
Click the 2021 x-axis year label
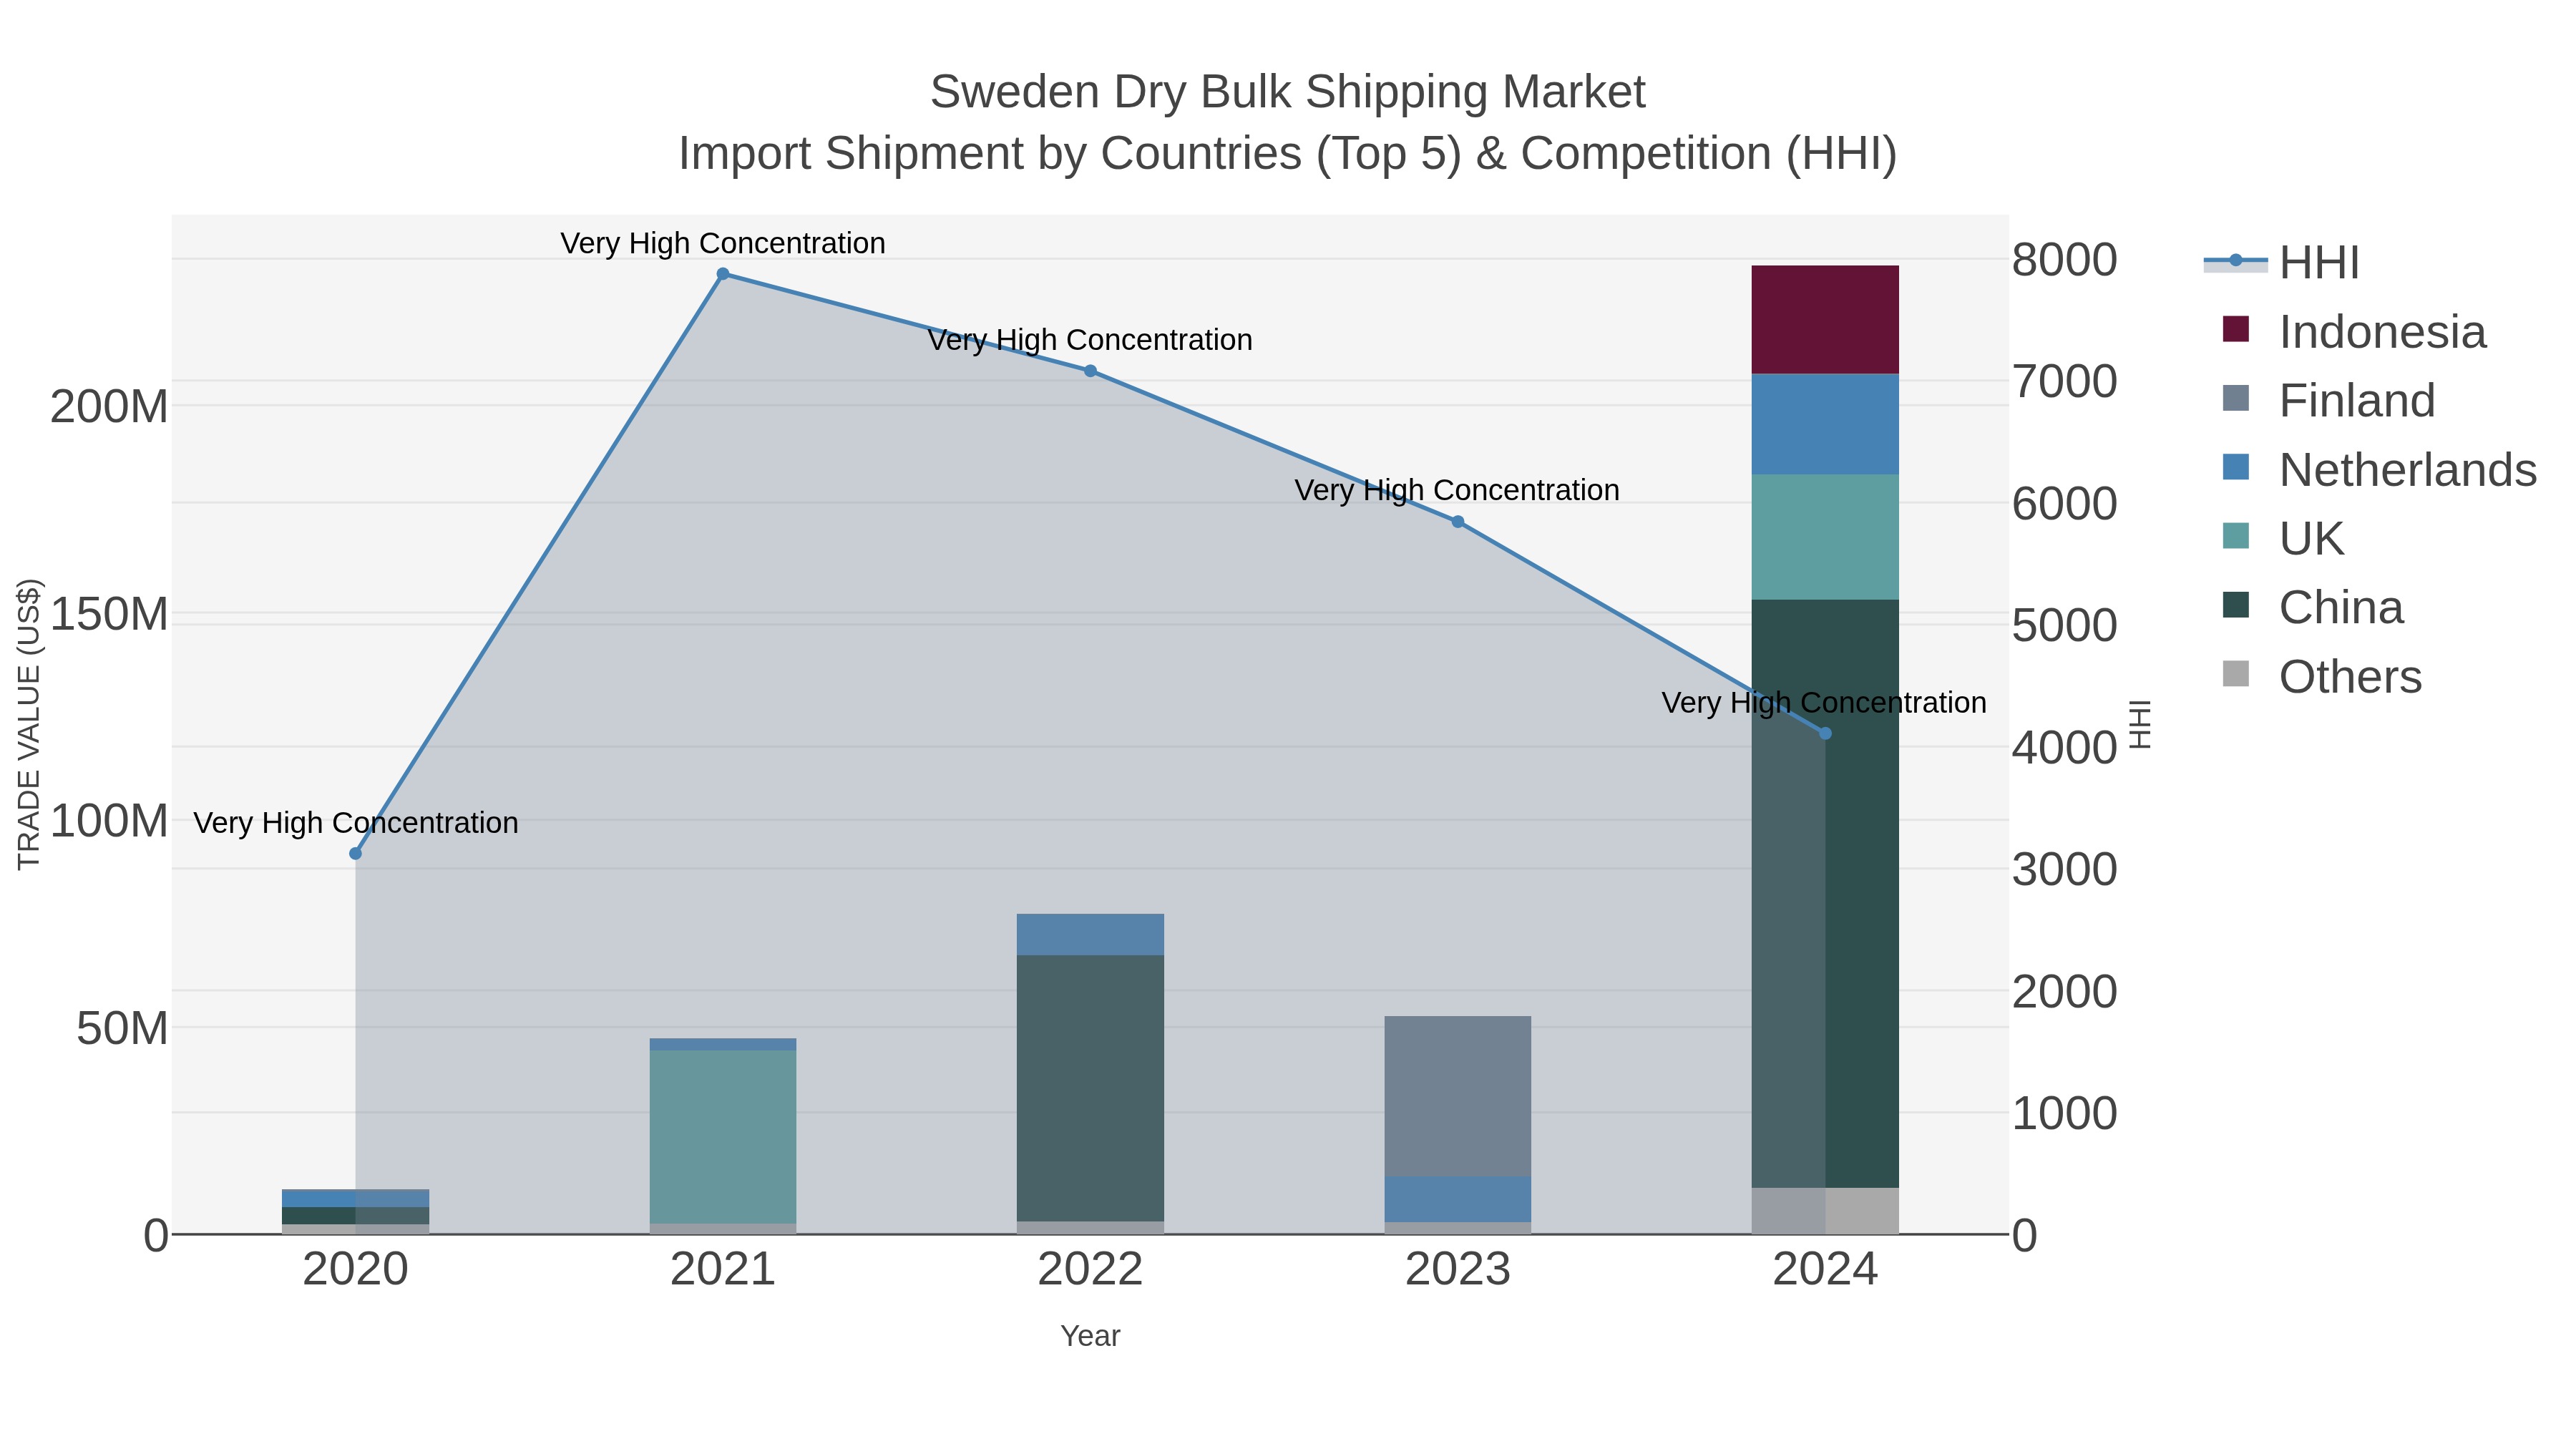723,1270
